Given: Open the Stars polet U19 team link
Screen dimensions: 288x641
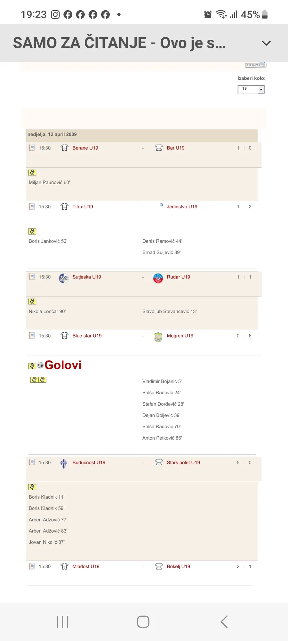Looking at the screenshot, I should [183, 462].
